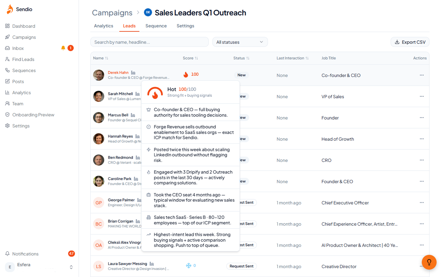
Task: Click the fire score icon for Derek Hahn
Action: point(186,74)
